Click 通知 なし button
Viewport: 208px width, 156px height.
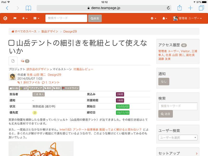point(164,81)
